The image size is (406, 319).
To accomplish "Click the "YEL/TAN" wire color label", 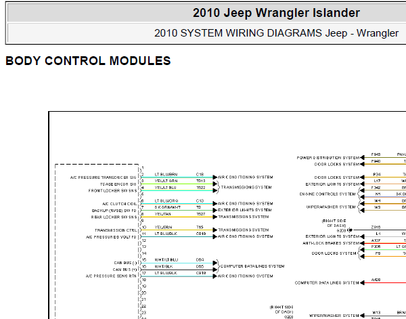I will tap(162, 214).
